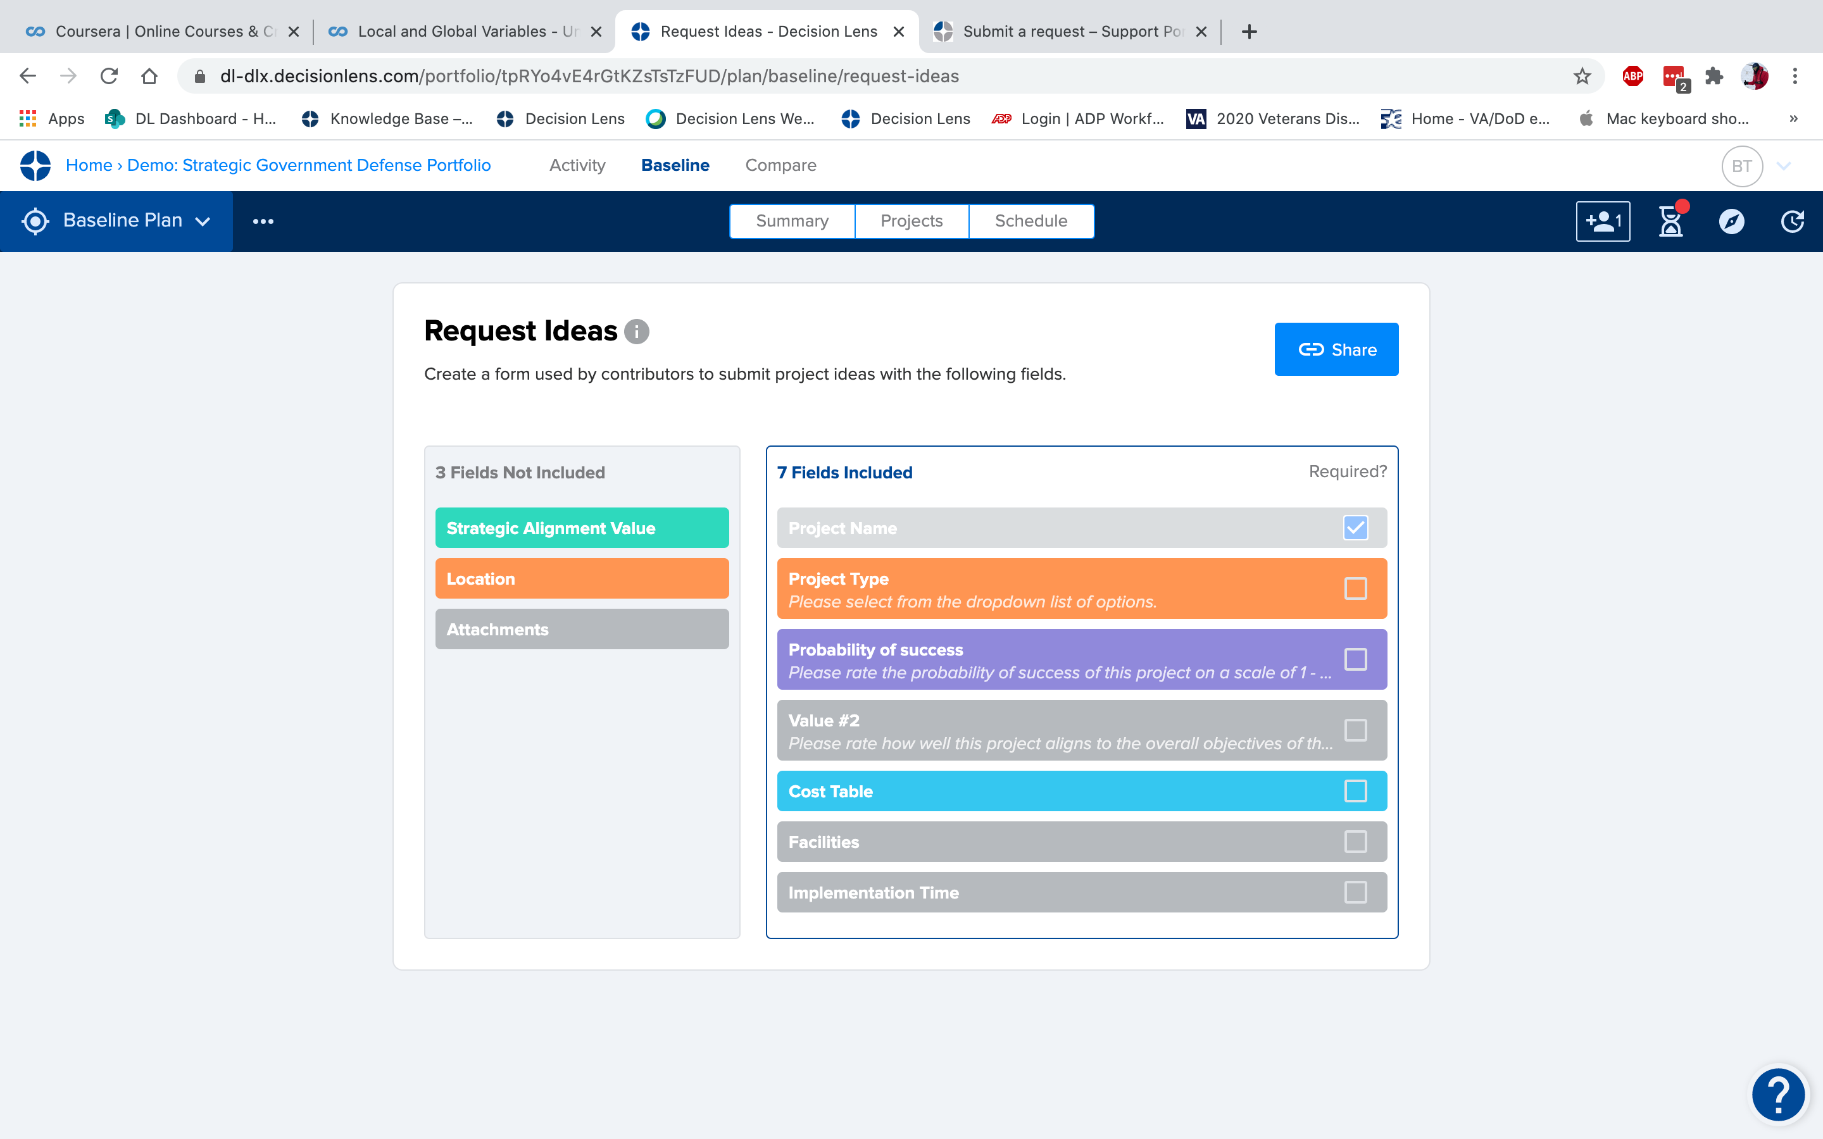
Task: Click the ellipsis menu icon next to Baseline Plan
Action: [261, 220]
